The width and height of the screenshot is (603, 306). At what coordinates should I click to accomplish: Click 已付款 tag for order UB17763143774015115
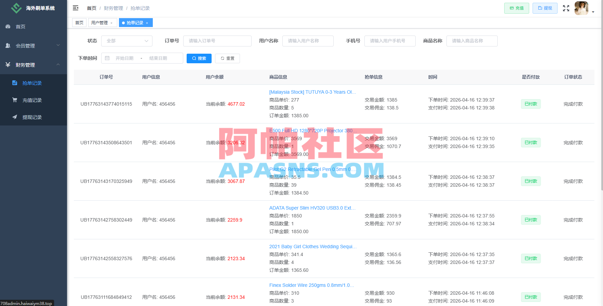[531, 104]
